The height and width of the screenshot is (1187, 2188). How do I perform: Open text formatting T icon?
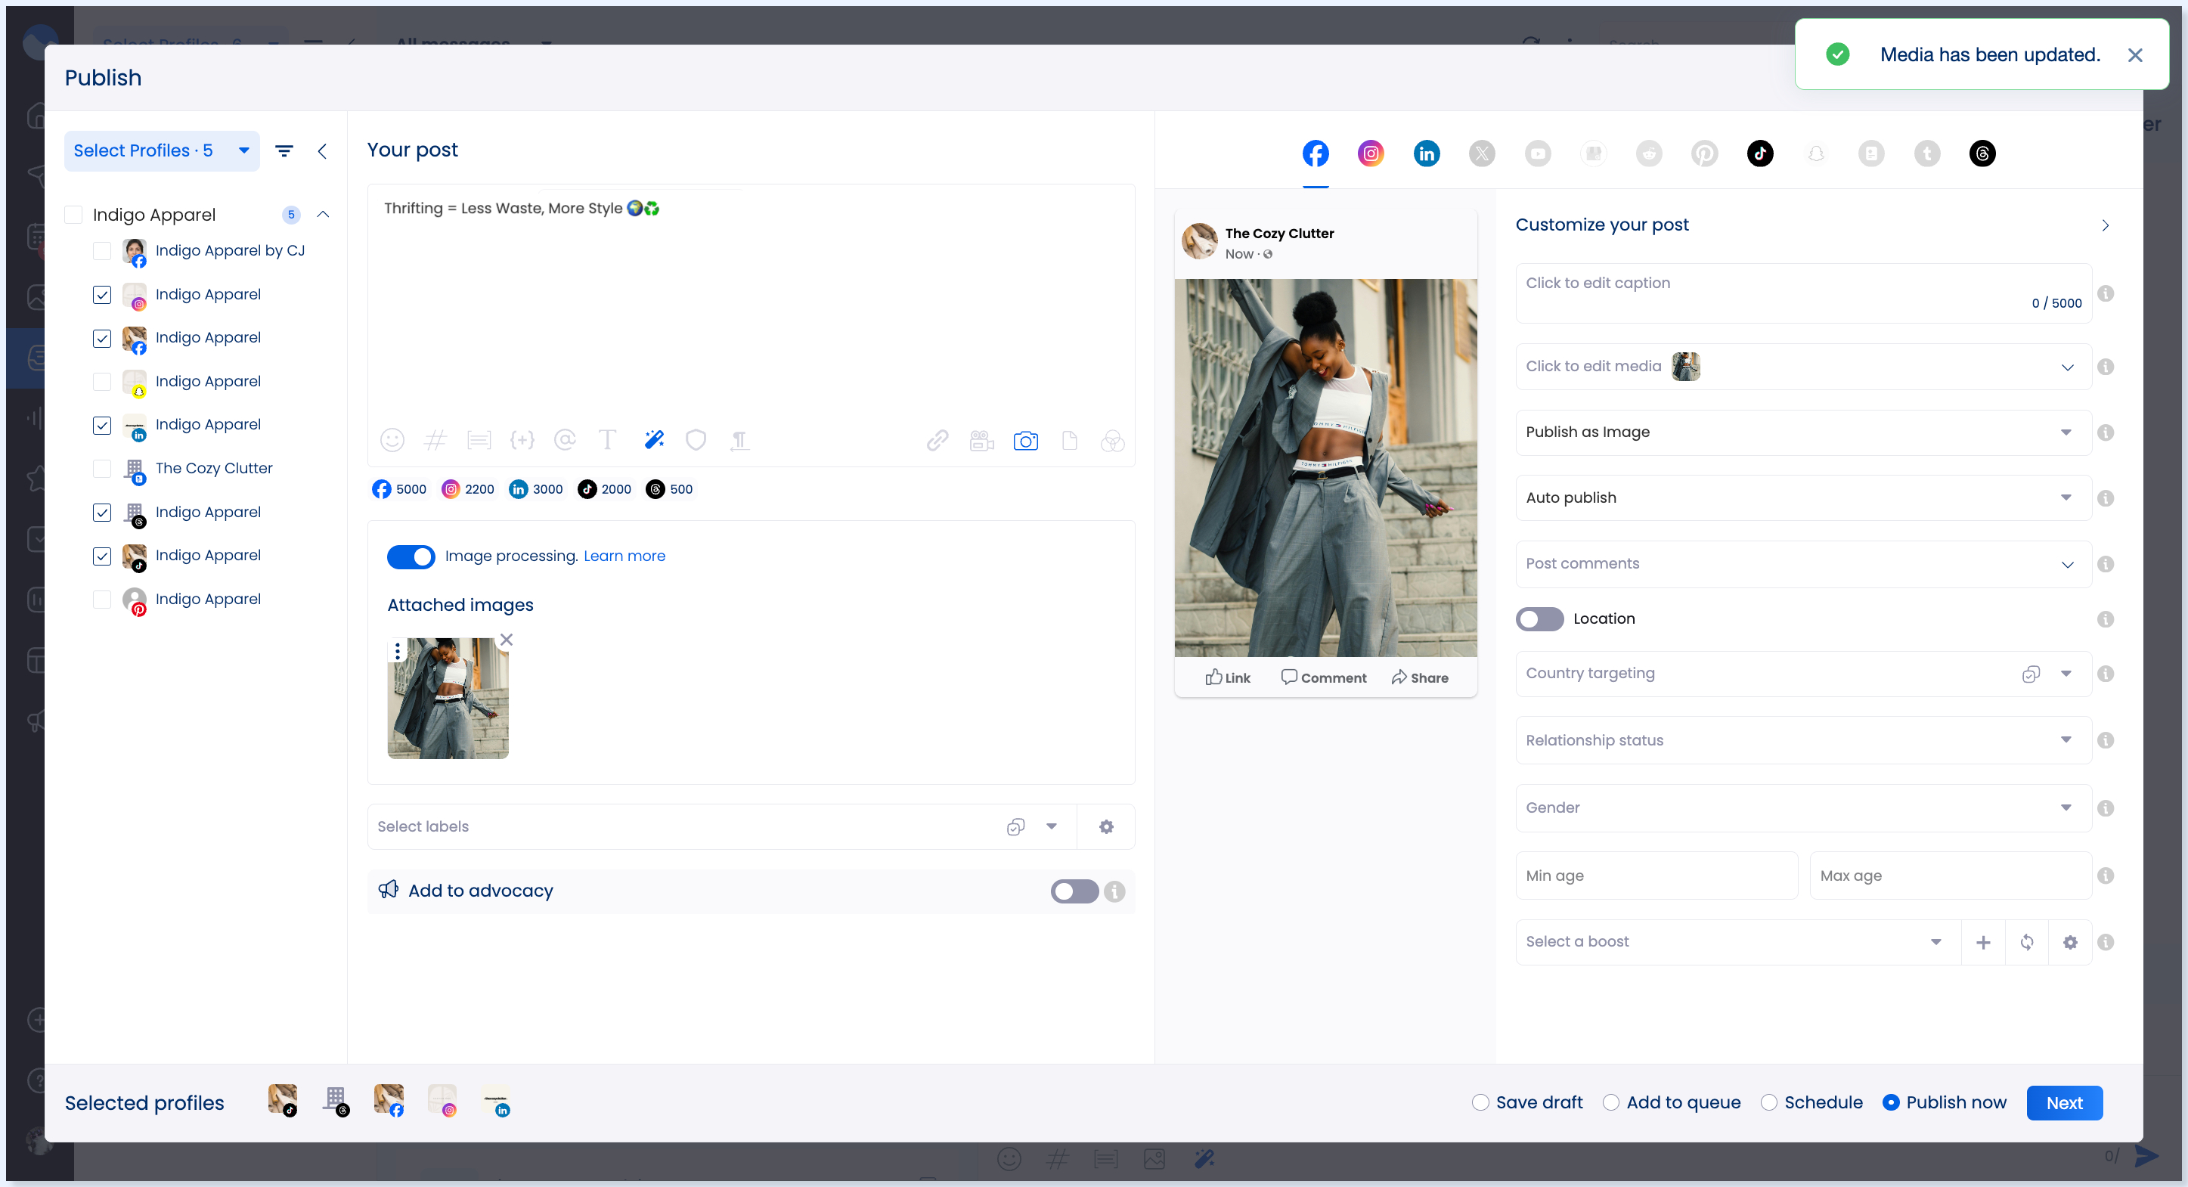pos(607,440)
